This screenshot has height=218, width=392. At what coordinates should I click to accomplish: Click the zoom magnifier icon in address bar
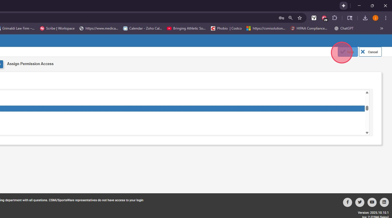pyautogui.click(x=290, y=18)
